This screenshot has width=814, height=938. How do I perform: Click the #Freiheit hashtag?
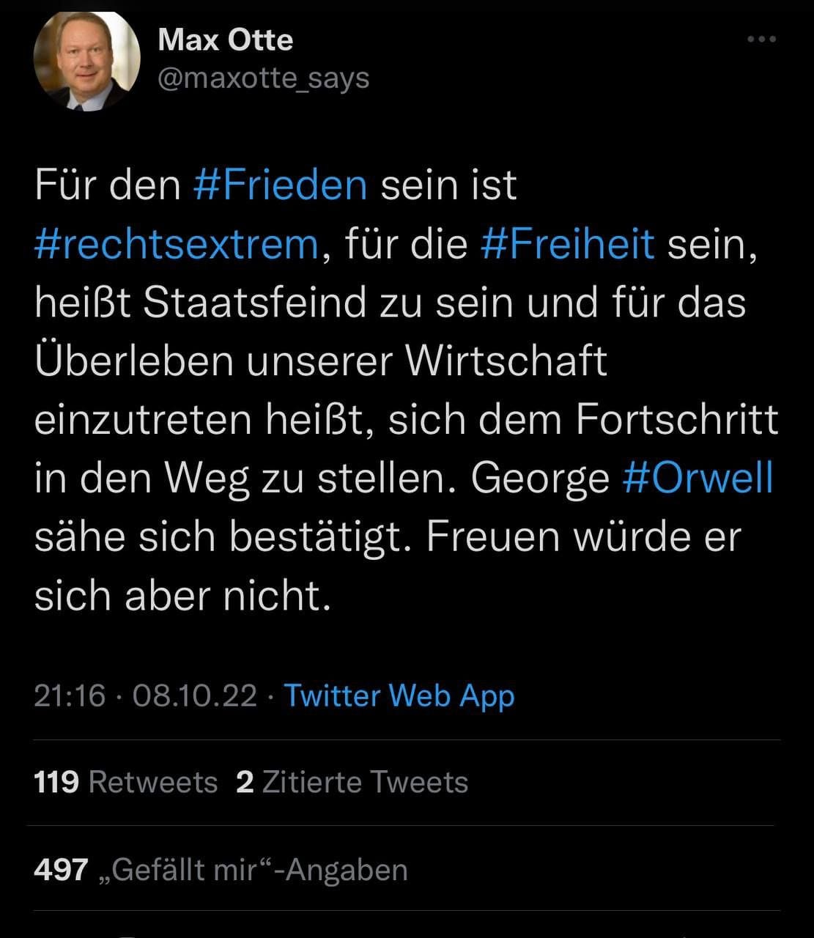coord(568,243)
